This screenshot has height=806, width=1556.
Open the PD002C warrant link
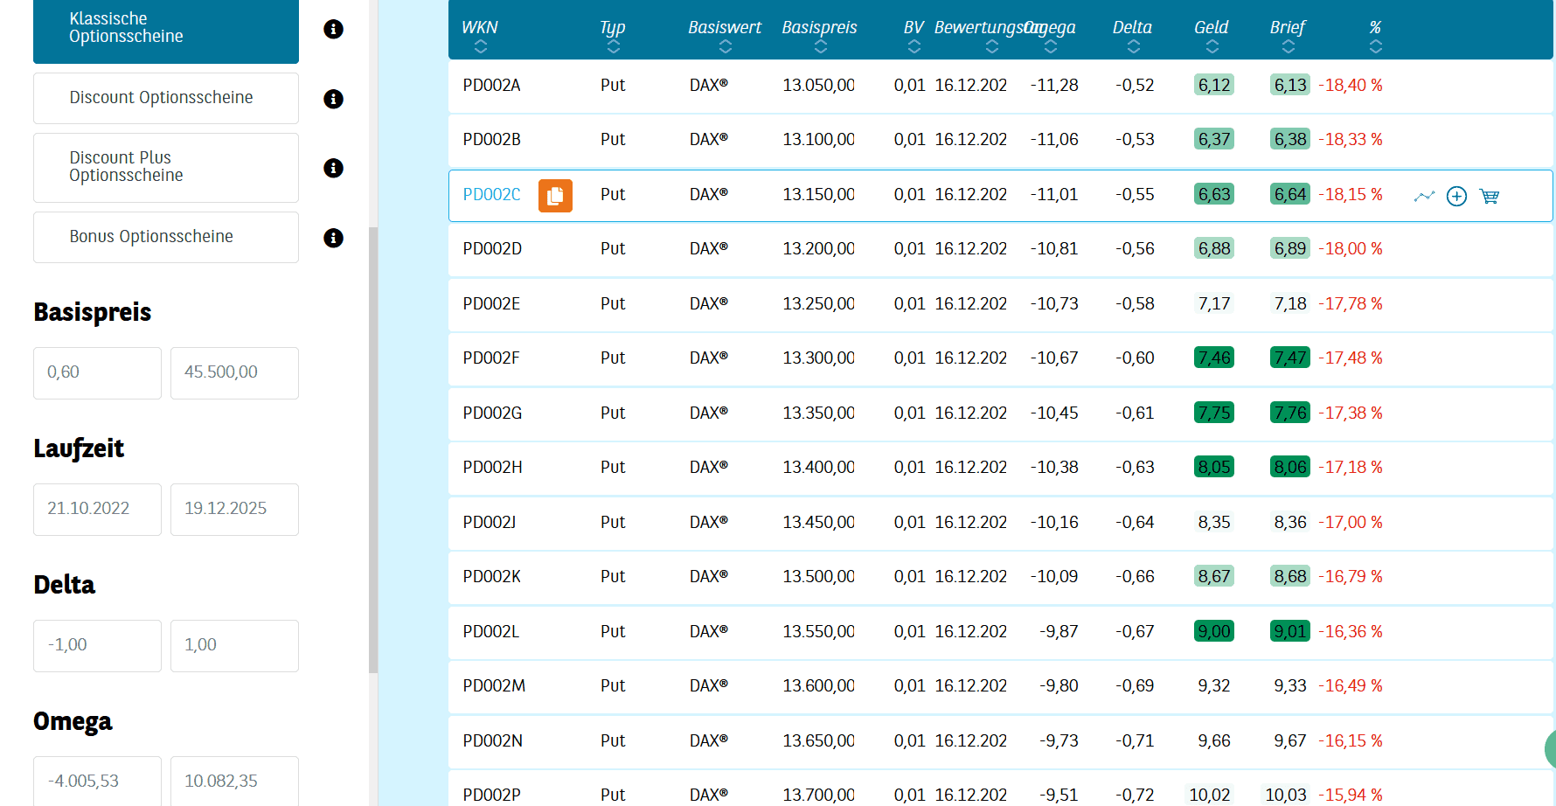click(491, 194)
